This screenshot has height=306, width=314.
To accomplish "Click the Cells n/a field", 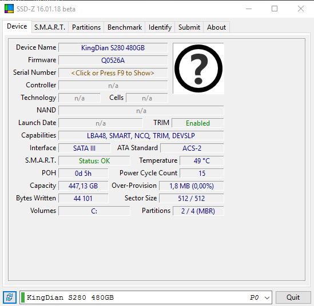I will coord(147,98).
